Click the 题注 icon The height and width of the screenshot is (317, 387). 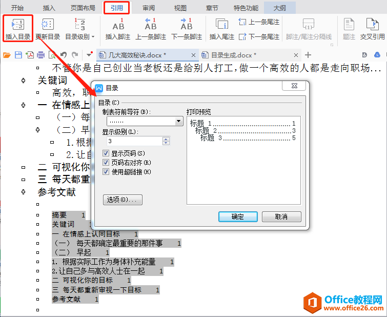(x=349, y=24)
